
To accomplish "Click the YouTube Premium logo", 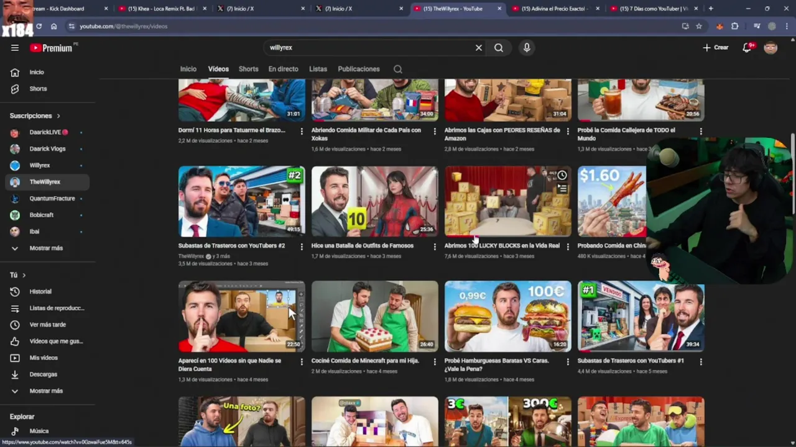I will click(x=51, y=48).
